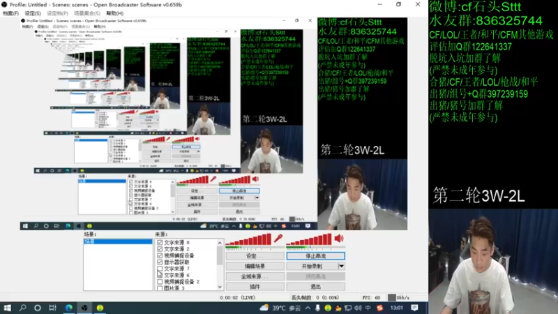Open network tray icon
The image size is (558, 314).
tap(347, 308)
